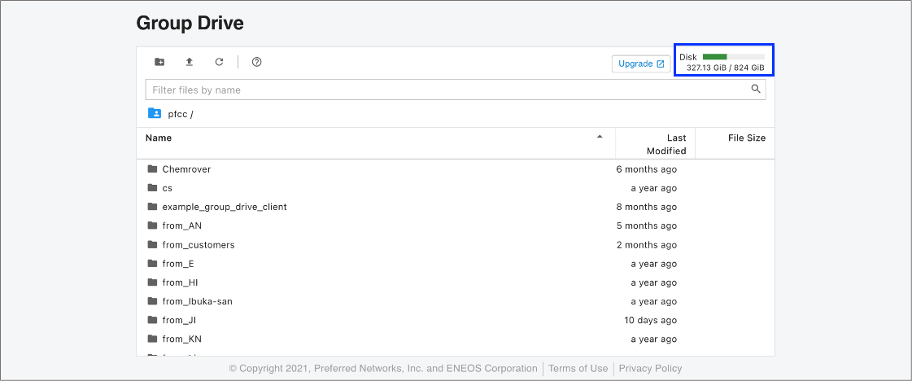
Task: Click the pfcc group folder icon
Action: click(x=155, y=114)
